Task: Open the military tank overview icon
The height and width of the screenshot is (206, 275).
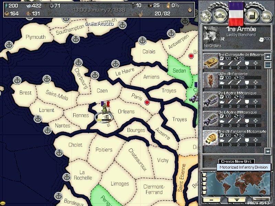Action: pos(220,16)
